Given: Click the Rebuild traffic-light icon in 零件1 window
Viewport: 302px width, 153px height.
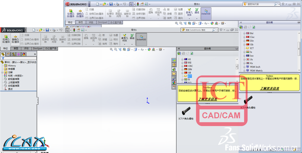Looking at the screenshot, I should (x=74, y=30).
